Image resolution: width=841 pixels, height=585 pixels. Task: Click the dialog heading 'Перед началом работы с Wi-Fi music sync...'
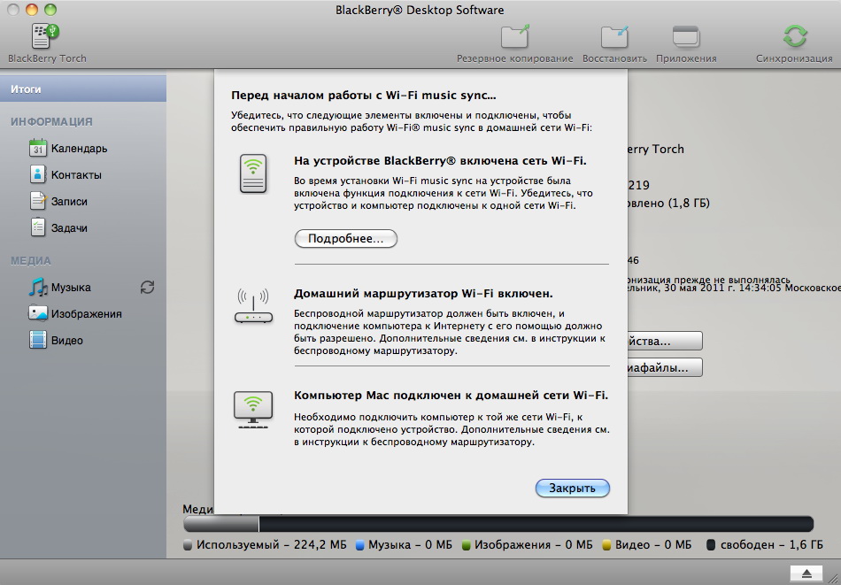pos(364,96)
